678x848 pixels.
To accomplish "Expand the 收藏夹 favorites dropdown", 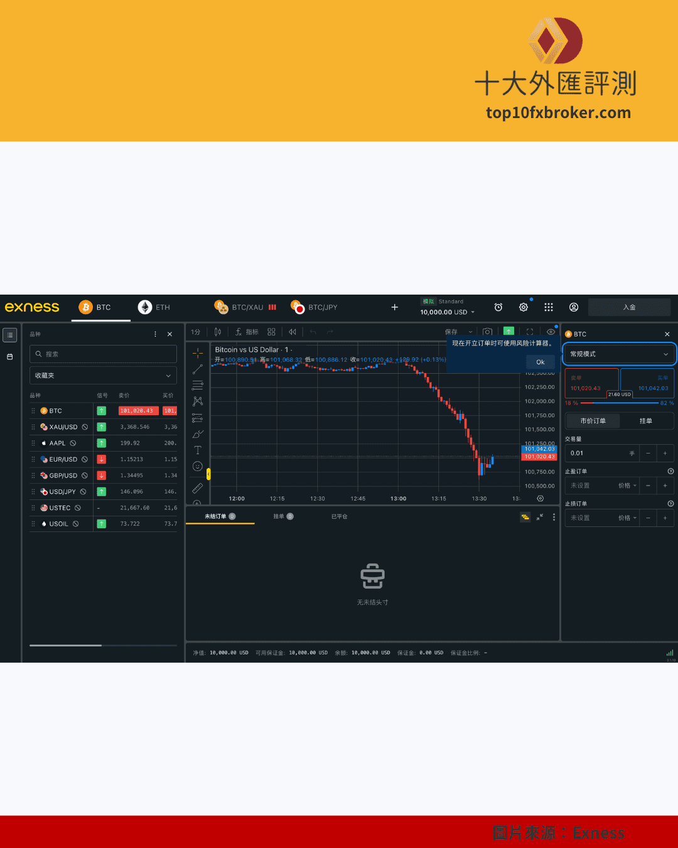I will [103, 376].
